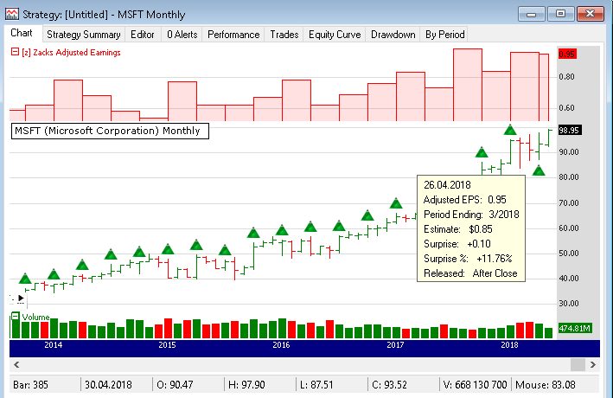Click the Estimate: $0.85 tooltip line
Image resolution: width=613 pixels, height=398 pixels.
pos(457,229)
